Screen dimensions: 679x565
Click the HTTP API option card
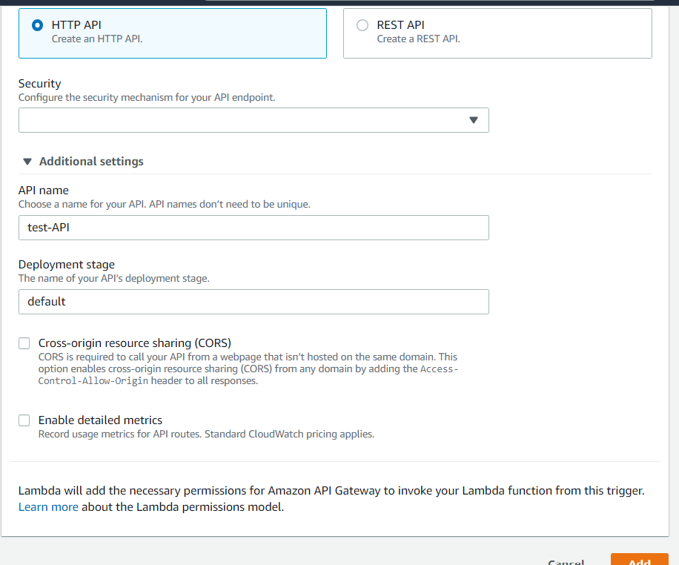[173, 33]
